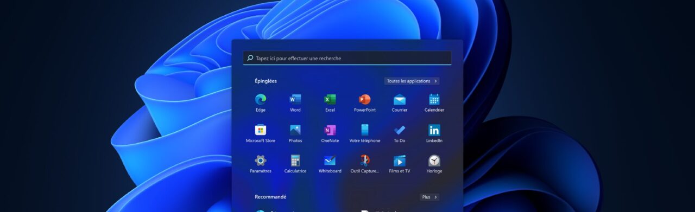
Task: Click 'Toutes les applications' button
Action: tap(412, 81)
